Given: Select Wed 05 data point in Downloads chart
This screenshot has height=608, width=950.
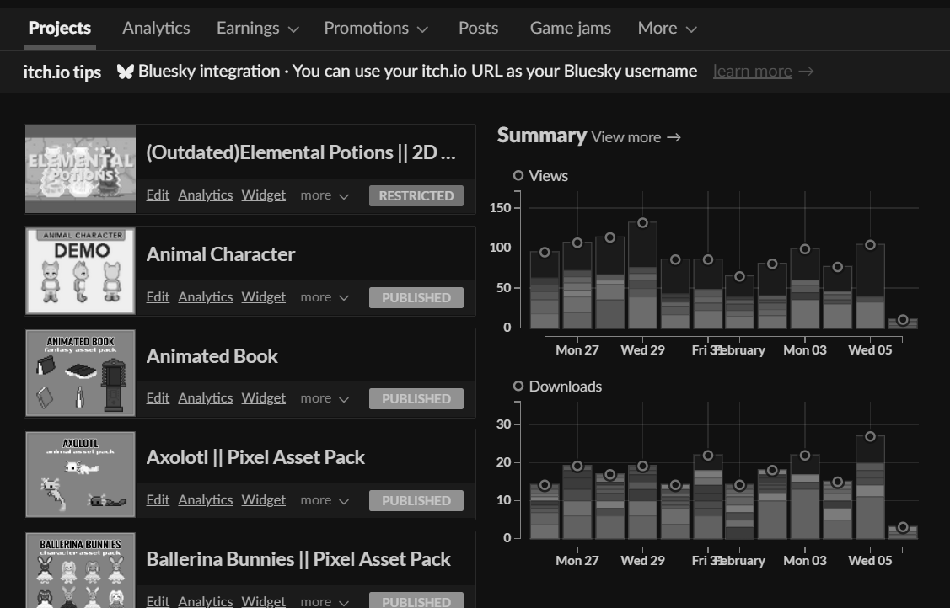Looking at the screenshot, I should pyautogui.click(x=871, y=436).
